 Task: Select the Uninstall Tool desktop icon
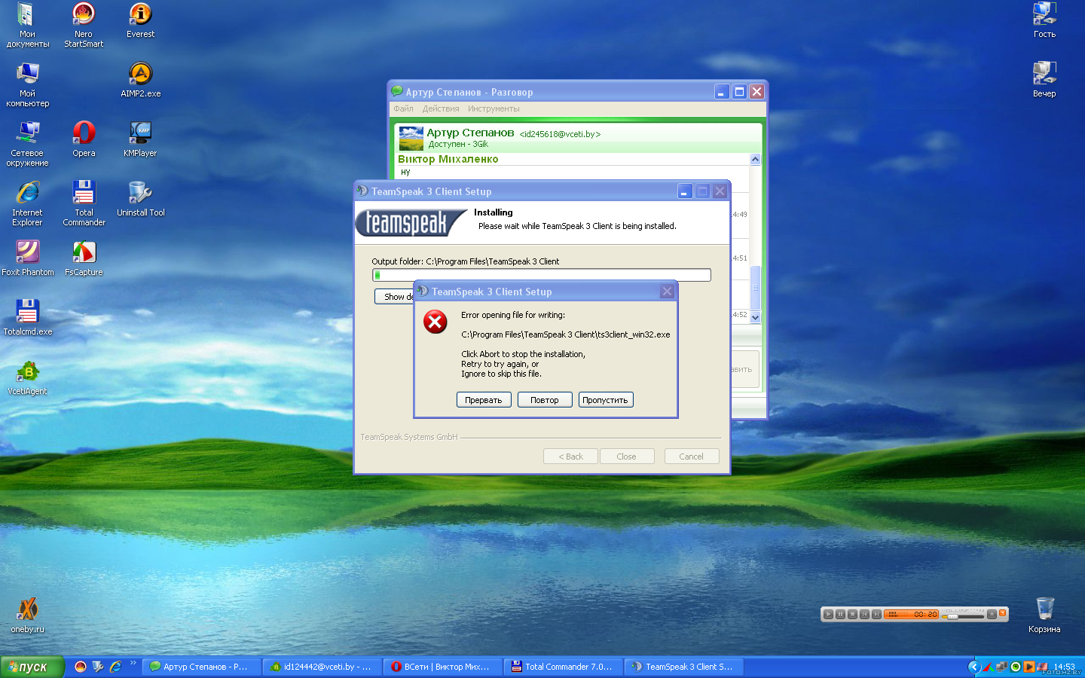[140, 199]
